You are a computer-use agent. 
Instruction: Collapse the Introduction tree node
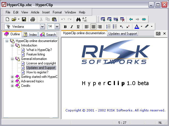[x=12, y=46]
